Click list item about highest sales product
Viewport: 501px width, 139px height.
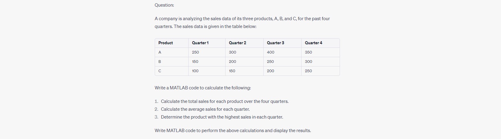coord(222,117)
